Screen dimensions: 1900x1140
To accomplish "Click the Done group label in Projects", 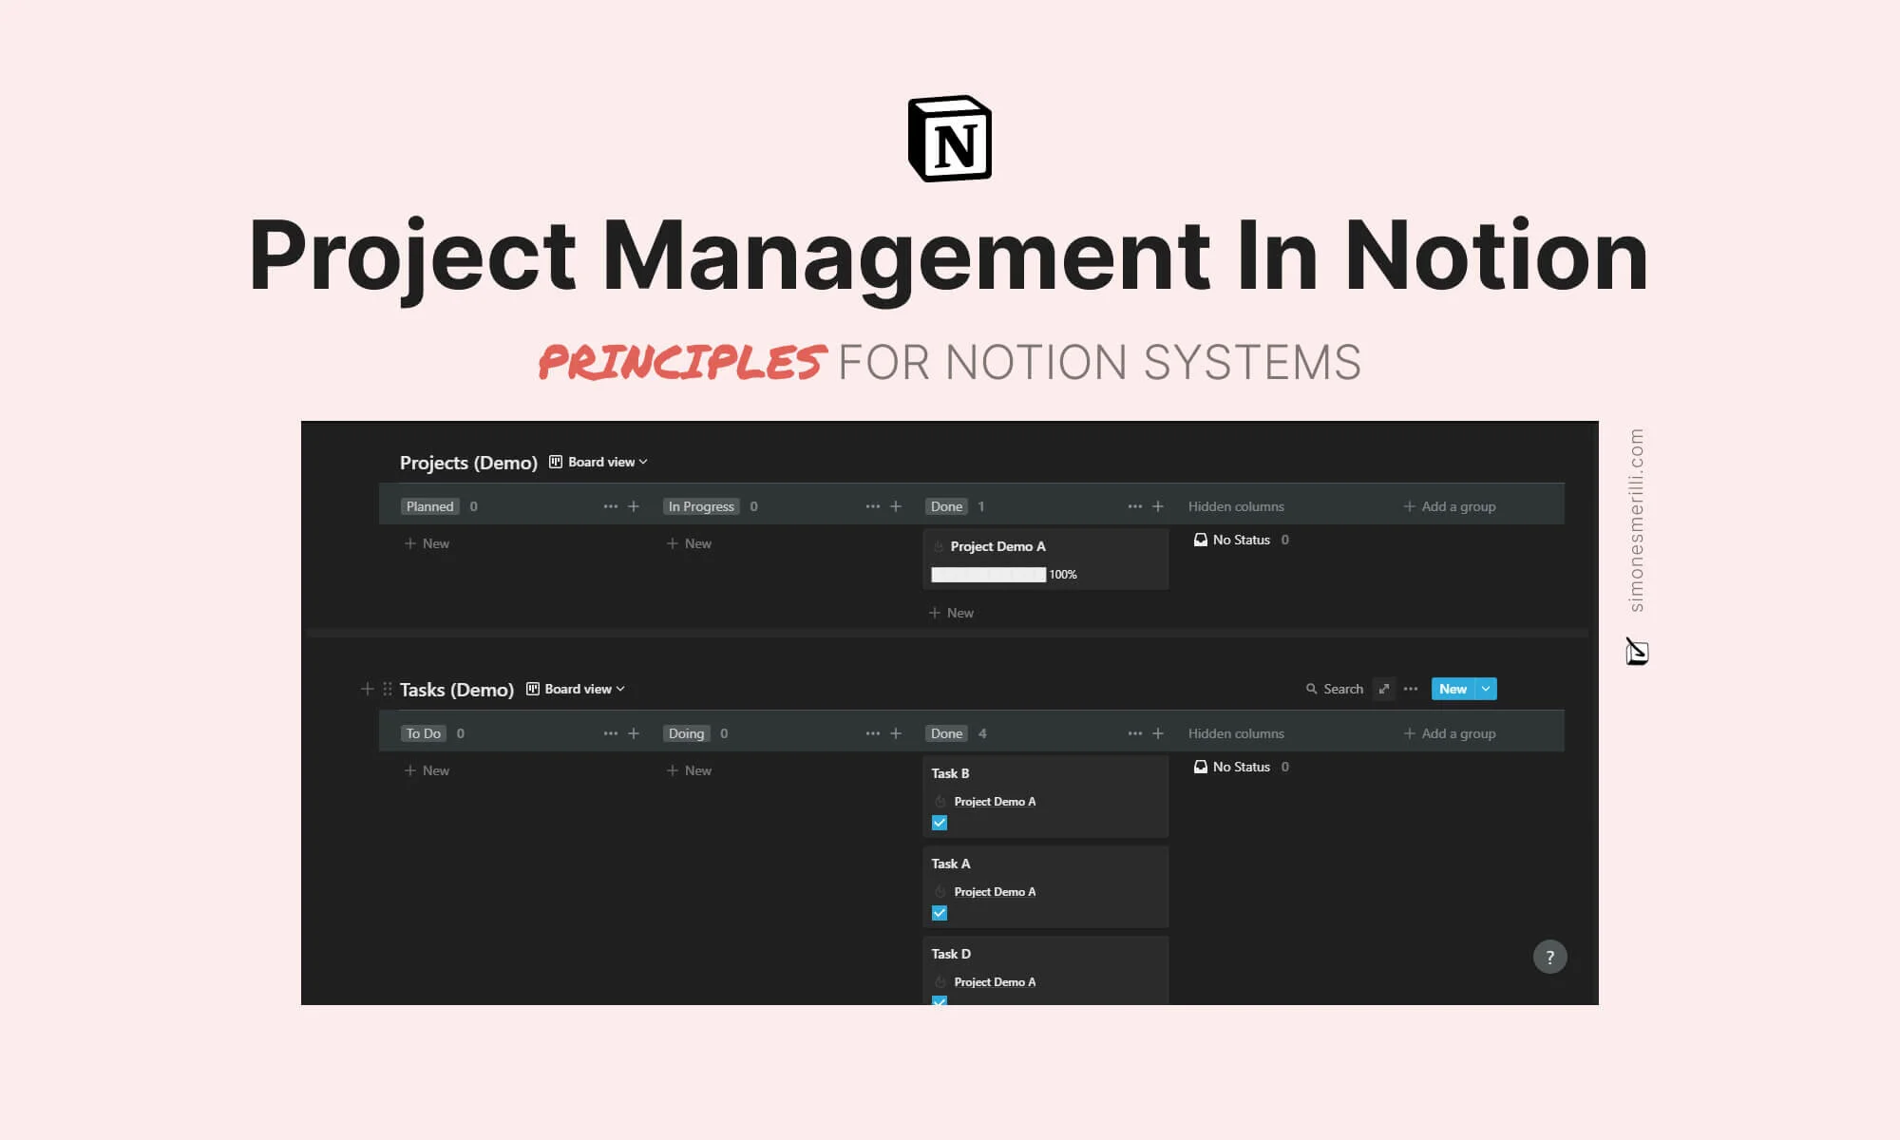I will coord(946,506).
